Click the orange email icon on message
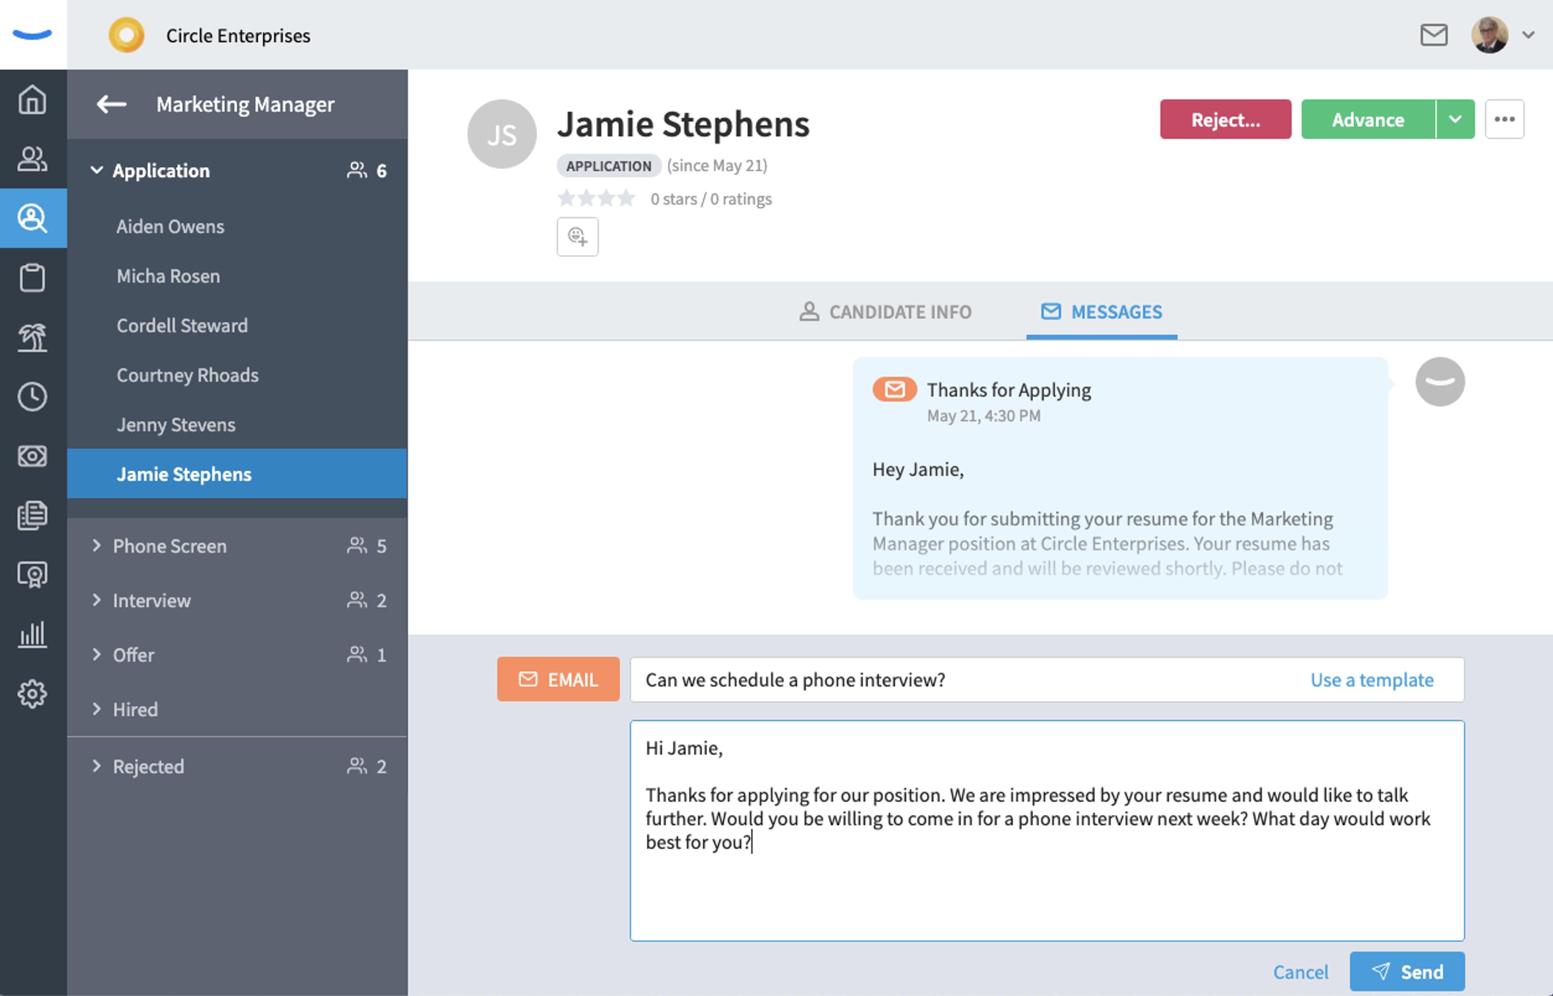Image resolution: width=1553 pixels, height=996 pixels. pos(894,389)
